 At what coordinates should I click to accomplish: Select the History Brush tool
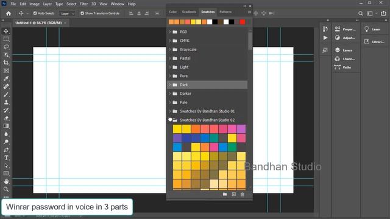coord(6,110)
